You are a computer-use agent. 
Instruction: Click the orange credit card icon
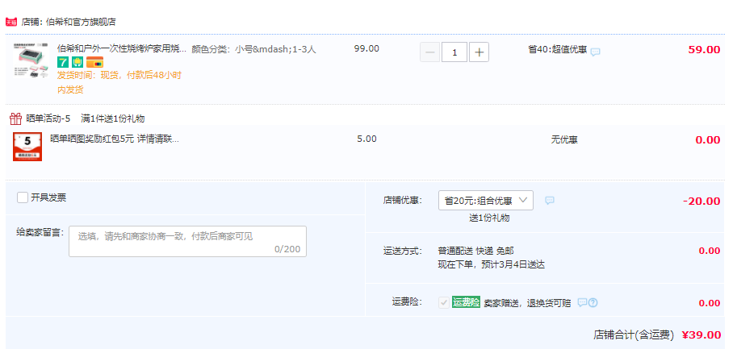tap(94, 62)
